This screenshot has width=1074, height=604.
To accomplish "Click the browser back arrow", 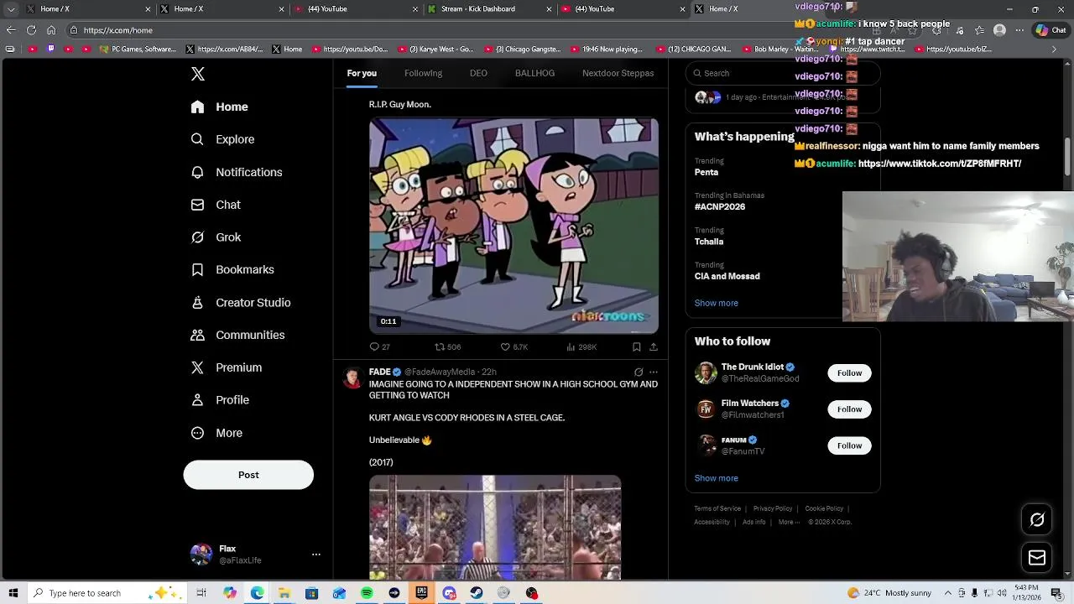I will [x=11, y=30].
